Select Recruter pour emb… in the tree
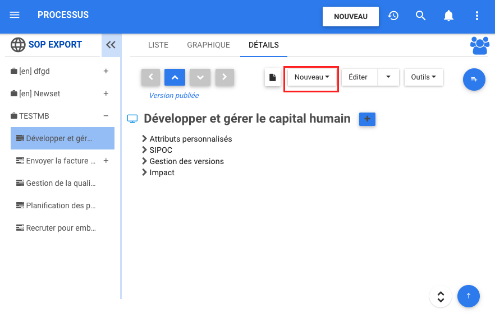 pos(61,228)
